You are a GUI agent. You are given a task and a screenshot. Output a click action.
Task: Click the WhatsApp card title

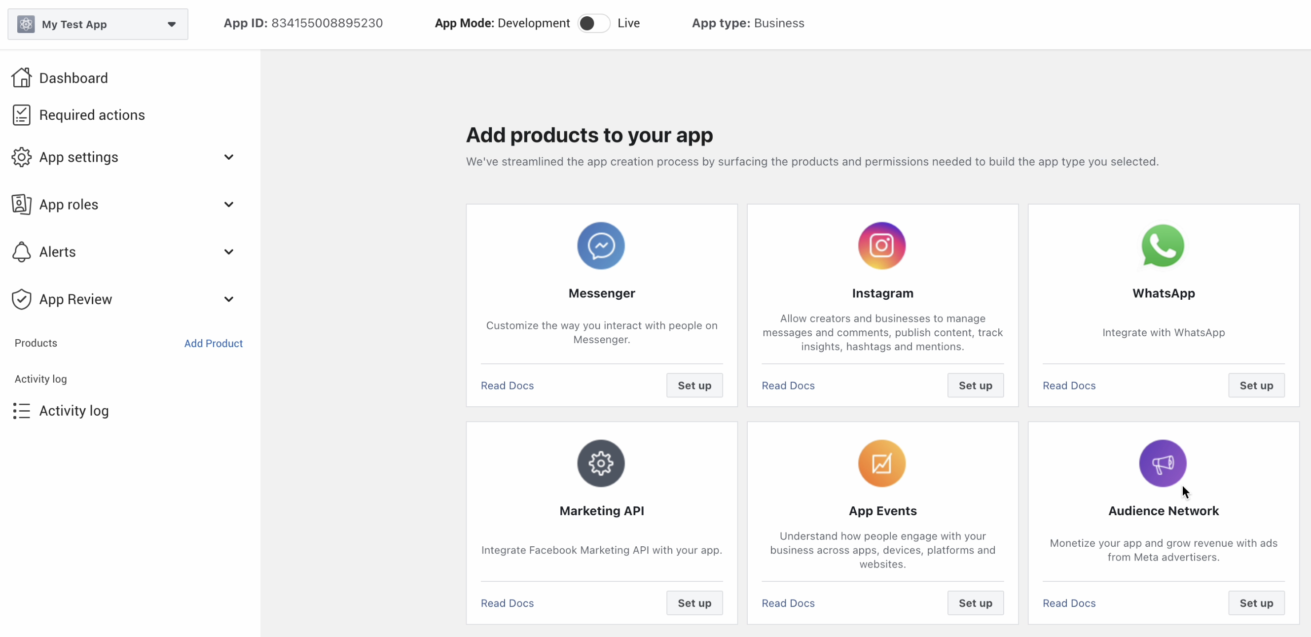tap(1164, 293)
